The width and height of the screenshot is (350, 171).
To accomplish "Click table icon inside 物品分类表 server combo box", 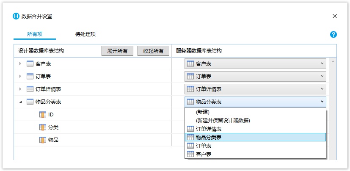I will click(190, 102).
